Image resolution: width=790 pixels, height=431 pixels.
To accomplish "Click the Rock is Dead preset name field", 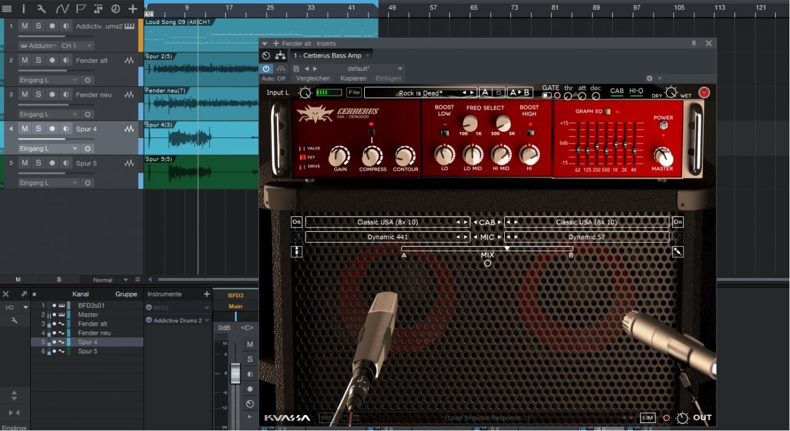I will 420,92.
